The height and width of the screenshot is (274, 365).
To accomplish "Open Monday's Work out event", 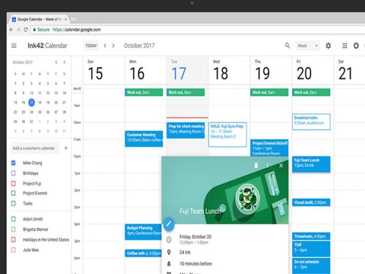I will 144,92.
